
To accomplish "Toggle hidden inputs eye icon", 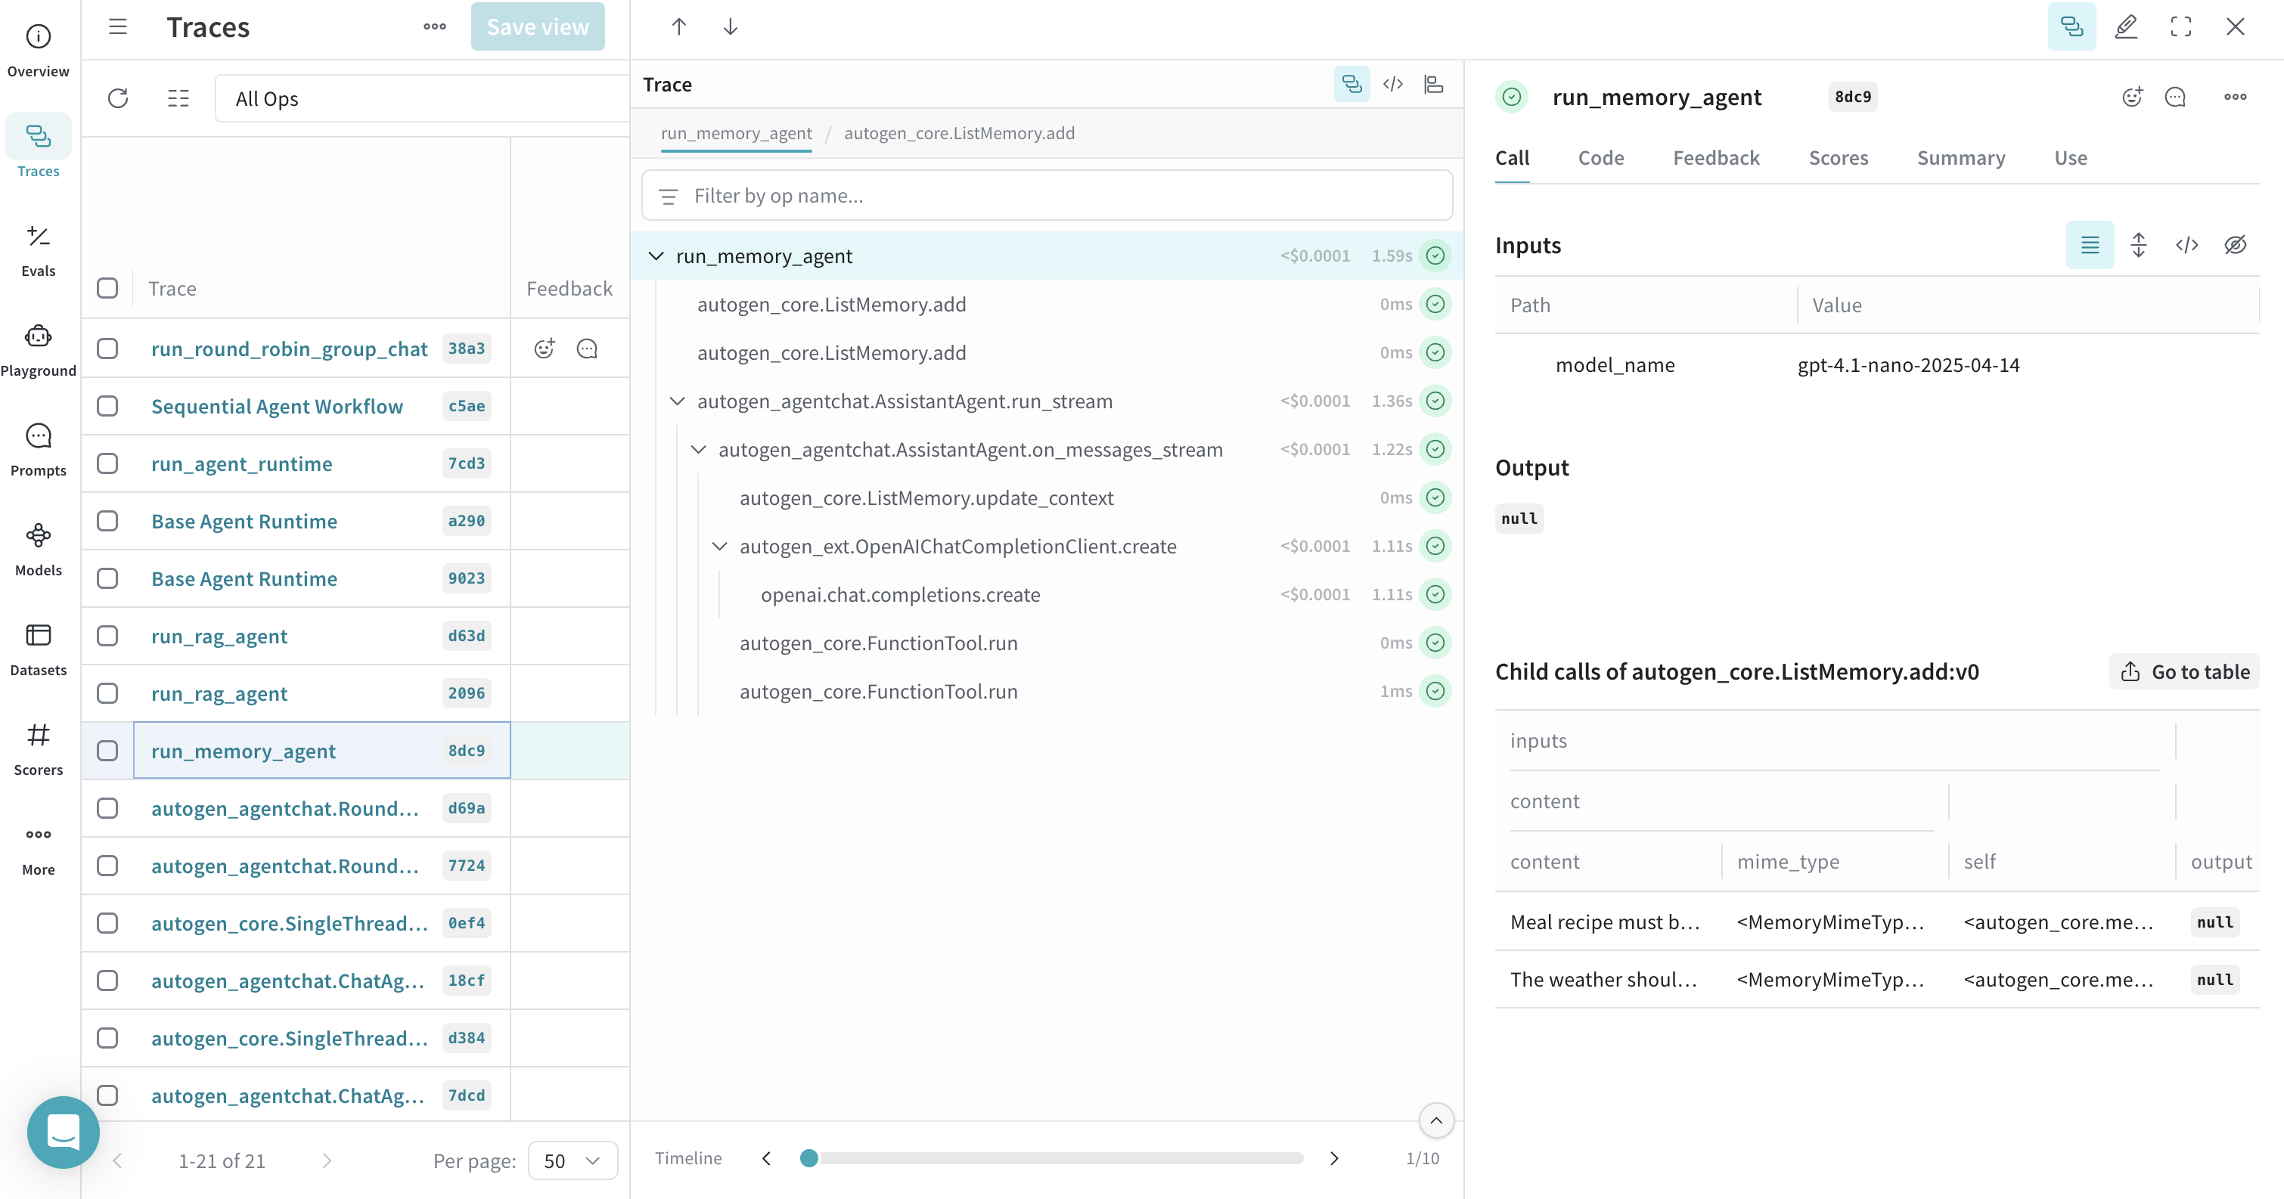I will click(2234, 245).
